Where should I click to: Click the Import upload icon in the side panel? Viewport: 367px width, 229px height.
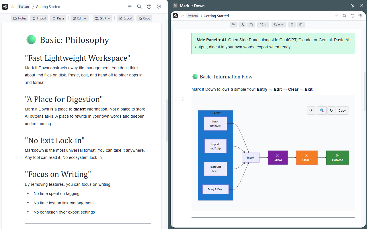242,25
